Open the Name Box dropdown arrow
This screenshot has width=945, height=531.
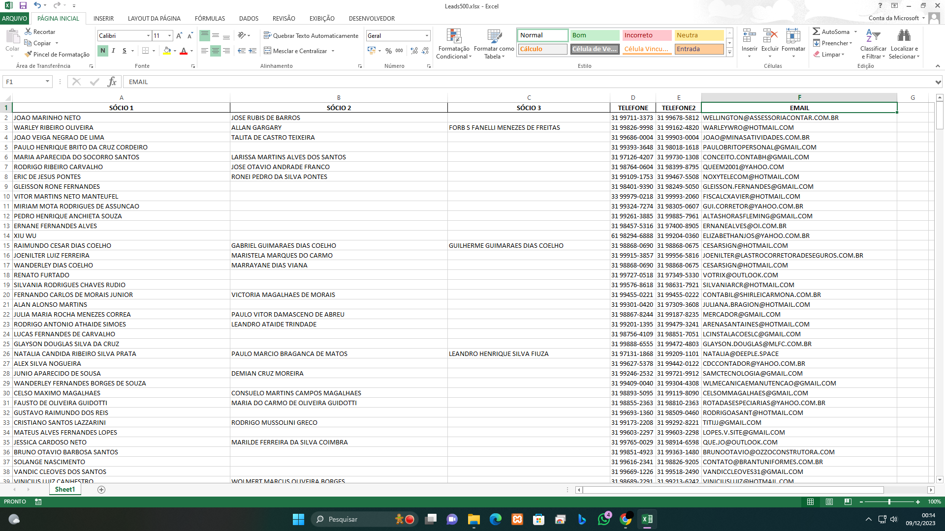(47, 82)
